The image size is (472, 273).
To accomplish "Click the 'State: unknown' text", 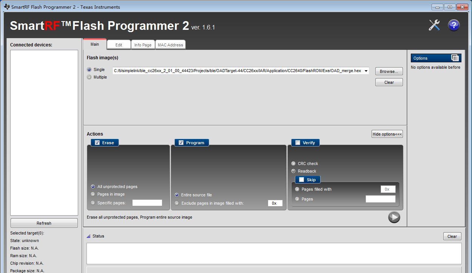I will point(25,241).
